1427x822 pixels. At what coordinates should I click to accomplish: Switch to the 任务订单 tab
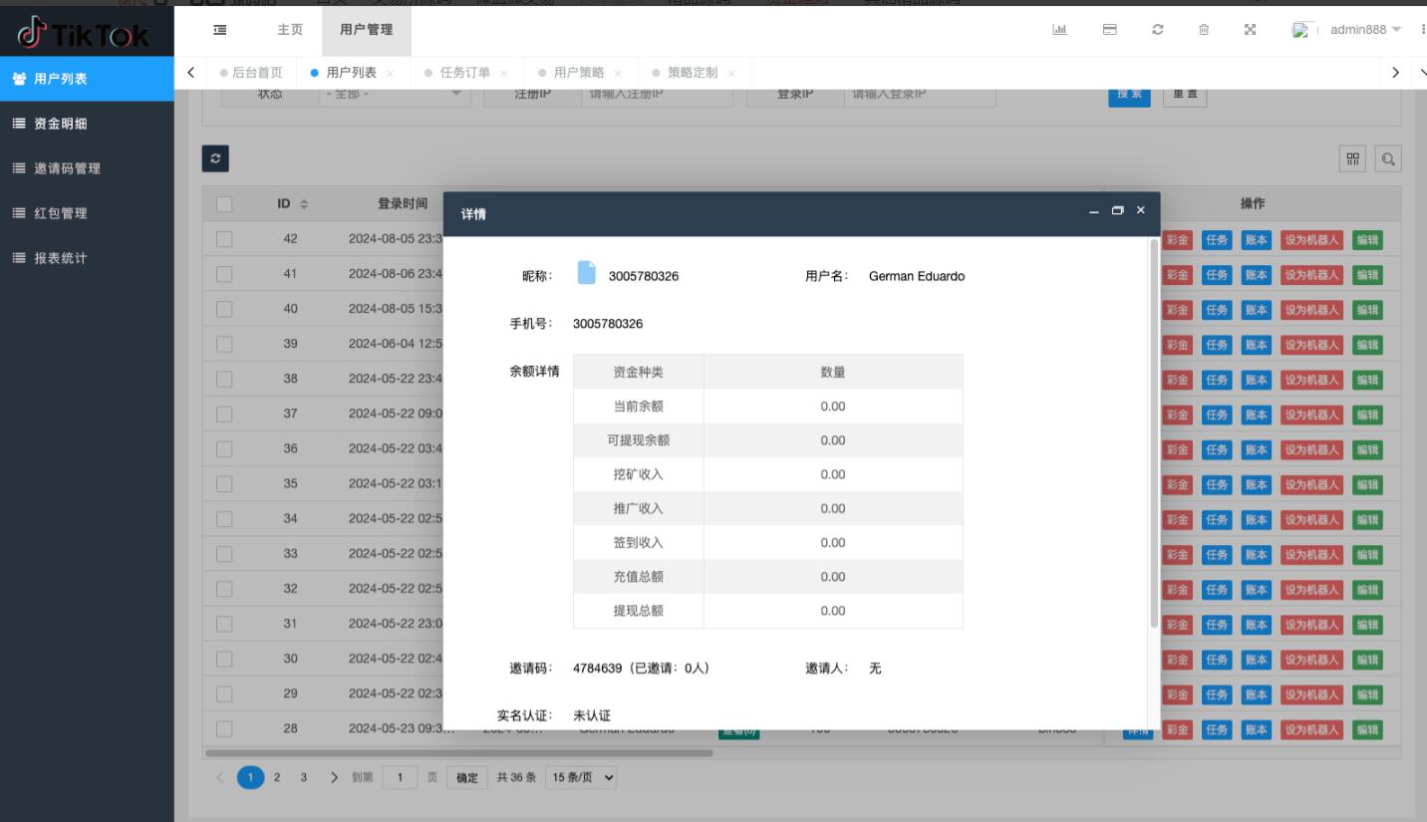464,73
